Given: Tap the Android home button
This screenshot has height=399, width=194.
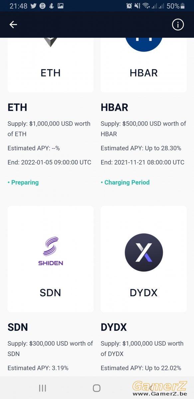Looking at the screenshot, I should pyautogui.click(x=97, y=388).
